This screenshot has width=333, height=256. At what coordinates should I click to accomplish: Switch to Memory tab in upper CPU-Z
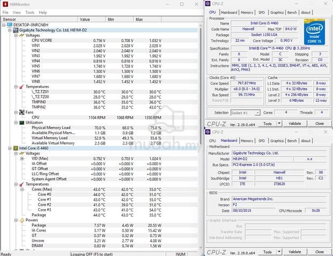(247, 12)
